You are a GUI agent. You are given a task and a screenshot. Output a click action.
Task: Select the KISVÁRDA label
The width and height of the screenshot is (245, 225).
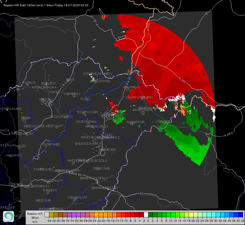(131, 87)
